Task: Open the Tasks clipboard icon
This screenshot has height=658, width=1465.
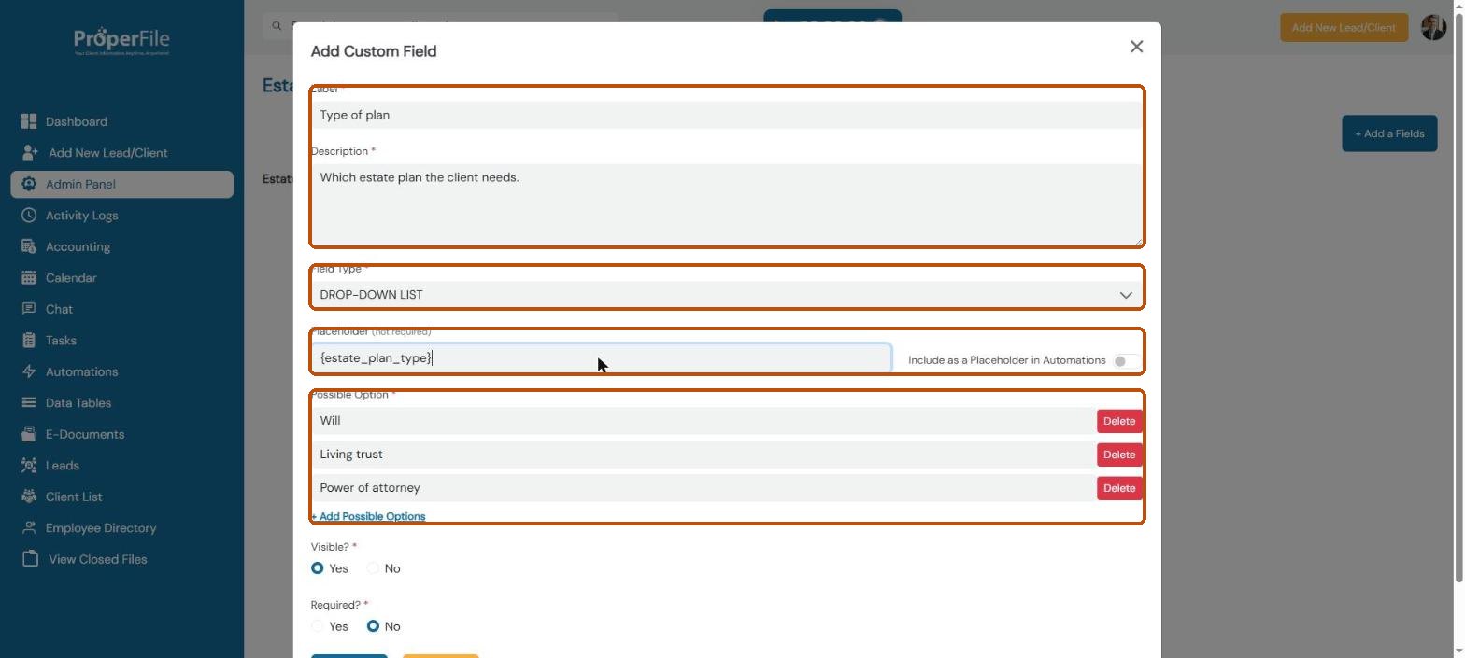Action: (28, 341)
